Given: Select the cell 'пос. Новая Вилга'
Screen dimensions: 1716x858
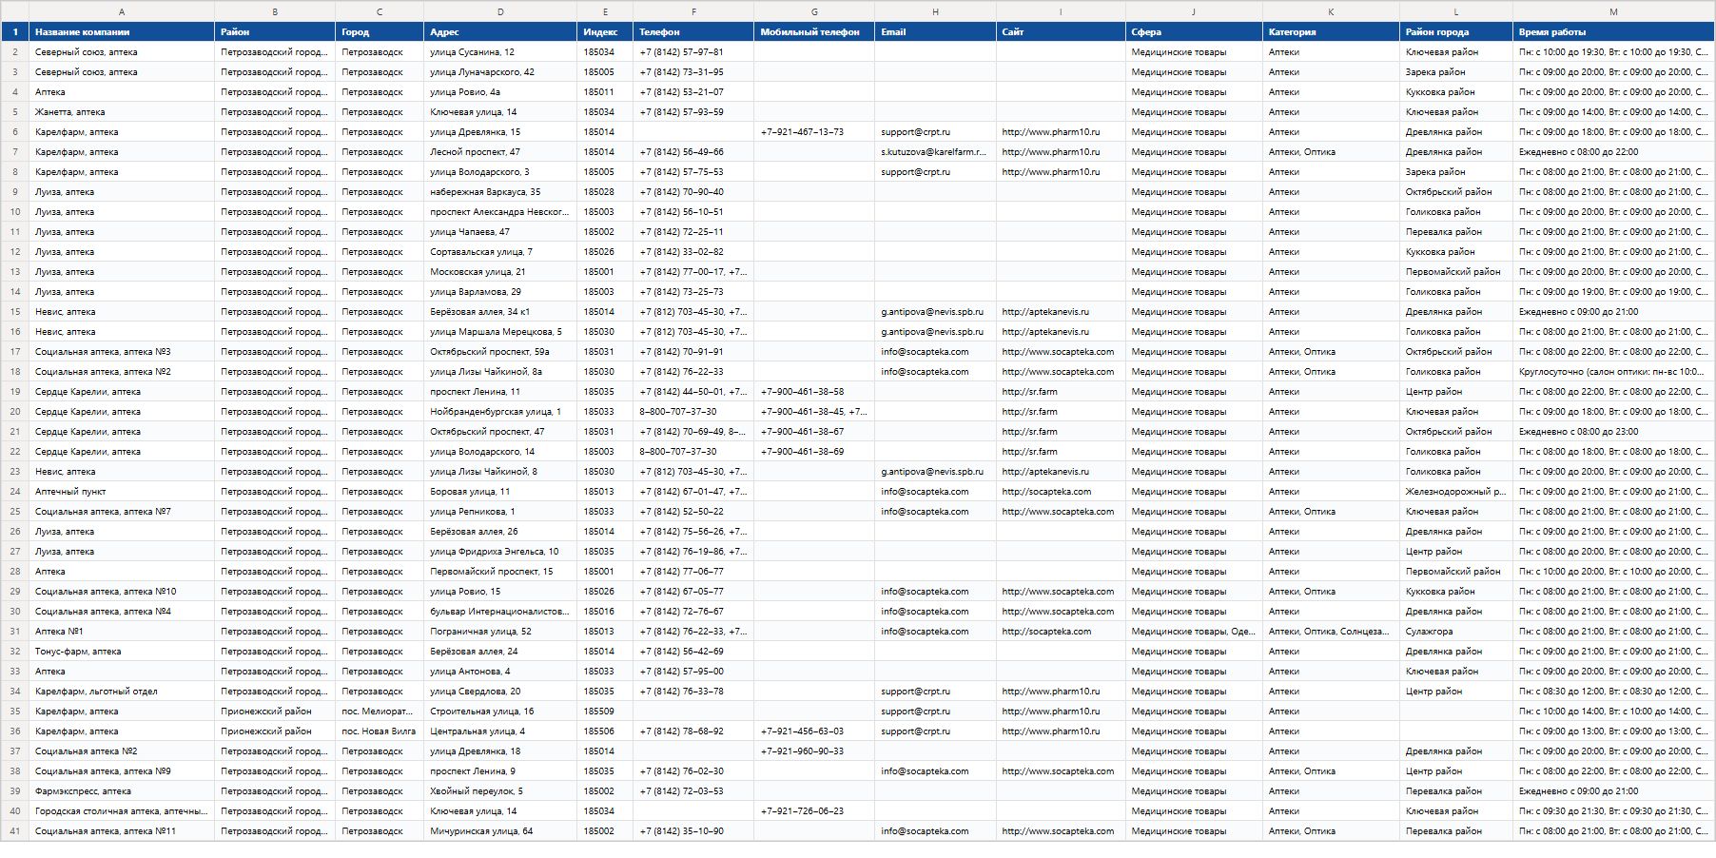Looking at the screenshot, I should [380, 731].
